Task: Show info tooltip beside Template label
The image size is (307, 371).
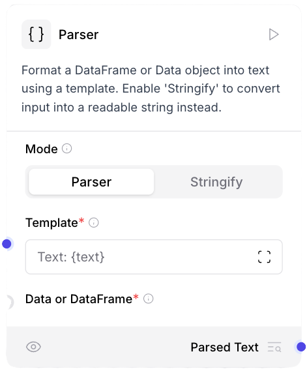Action: [94, 222]
